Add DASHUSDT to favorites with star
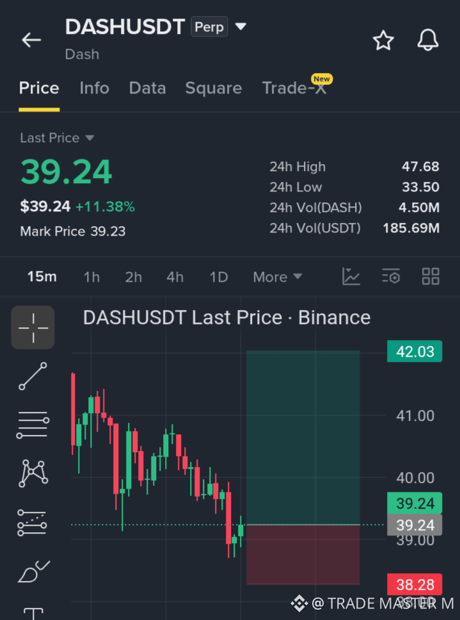This screenshot has height=620, width=460. pyautogui.click(x=383, y=40)
